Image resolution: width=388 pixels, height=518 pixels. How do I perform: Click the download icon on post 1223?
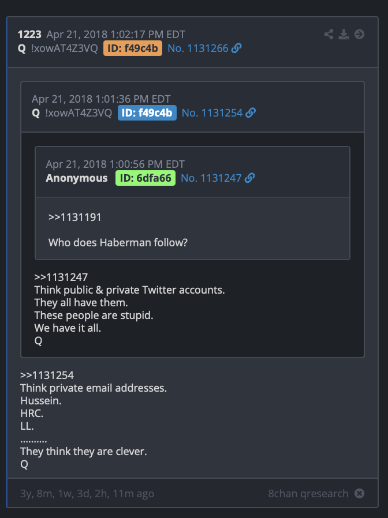(x=344, y=34)
